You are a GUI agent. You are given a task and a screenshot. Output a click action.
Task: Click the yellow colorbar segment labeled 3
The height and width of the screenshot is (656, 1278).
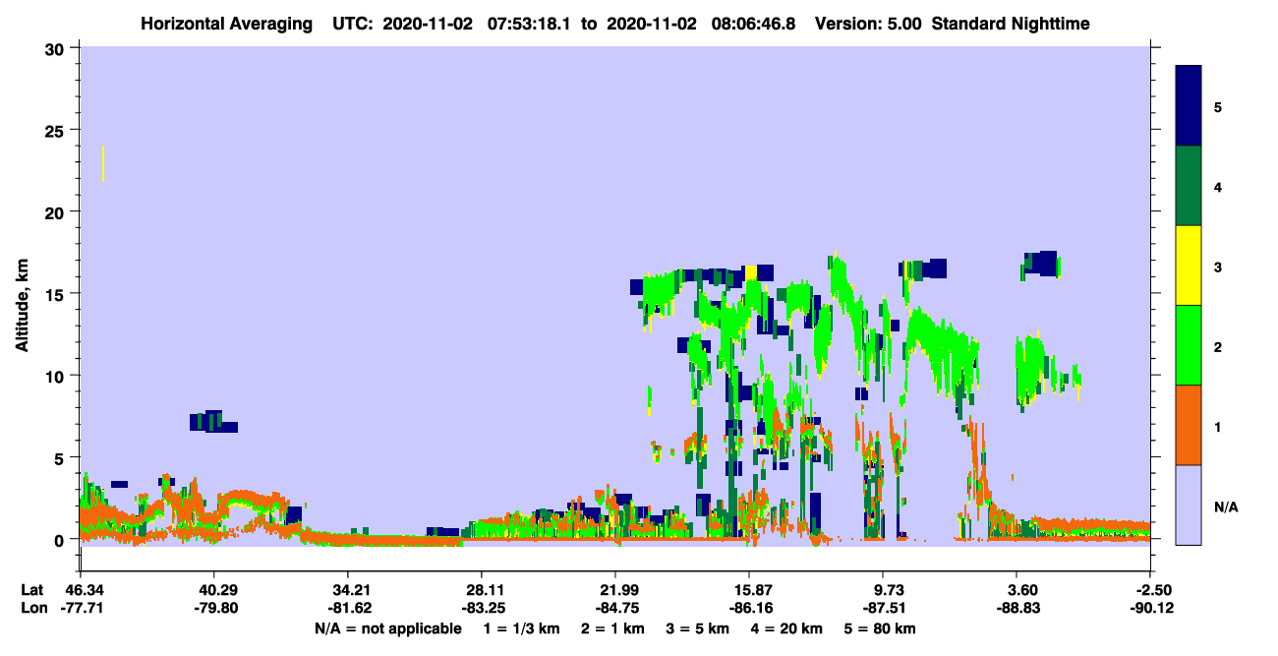1189,266
